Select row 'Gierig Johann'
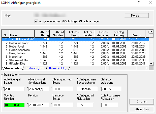 76,53
